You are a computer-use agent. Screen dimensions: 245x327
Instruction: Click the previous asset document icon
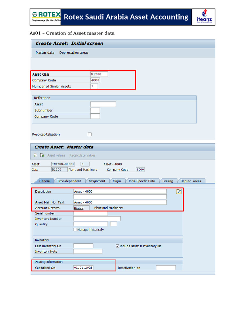point(35,155)
